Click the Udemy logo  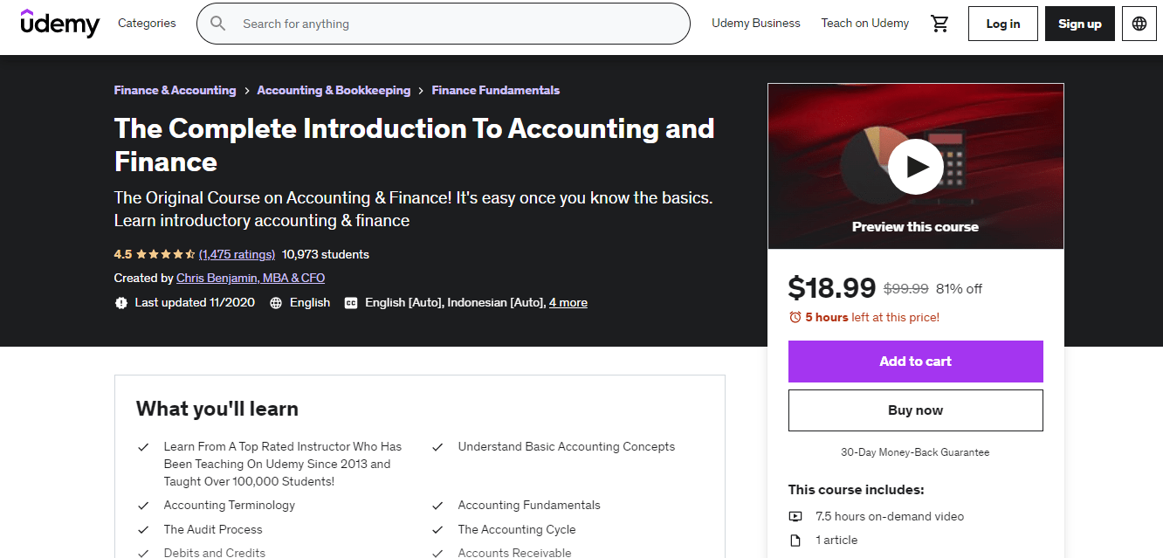(59, 24)
